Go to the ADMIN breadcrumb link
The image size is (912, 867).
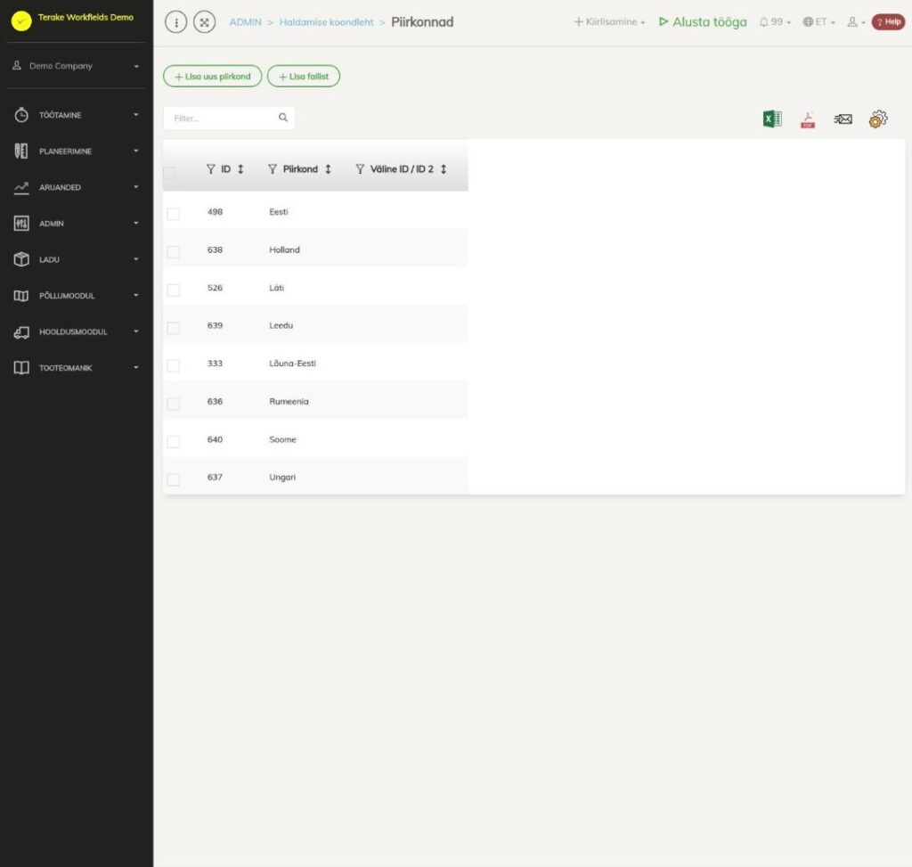246,22
